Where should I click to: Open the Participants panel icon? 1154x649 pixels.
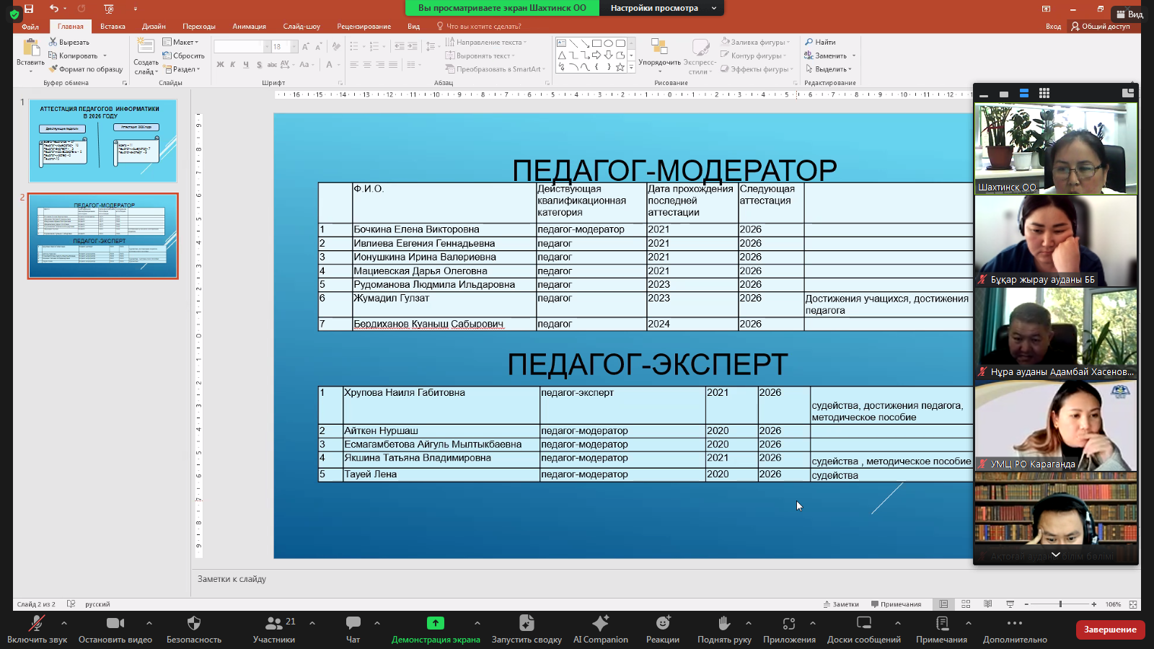(x=274, y=624)
